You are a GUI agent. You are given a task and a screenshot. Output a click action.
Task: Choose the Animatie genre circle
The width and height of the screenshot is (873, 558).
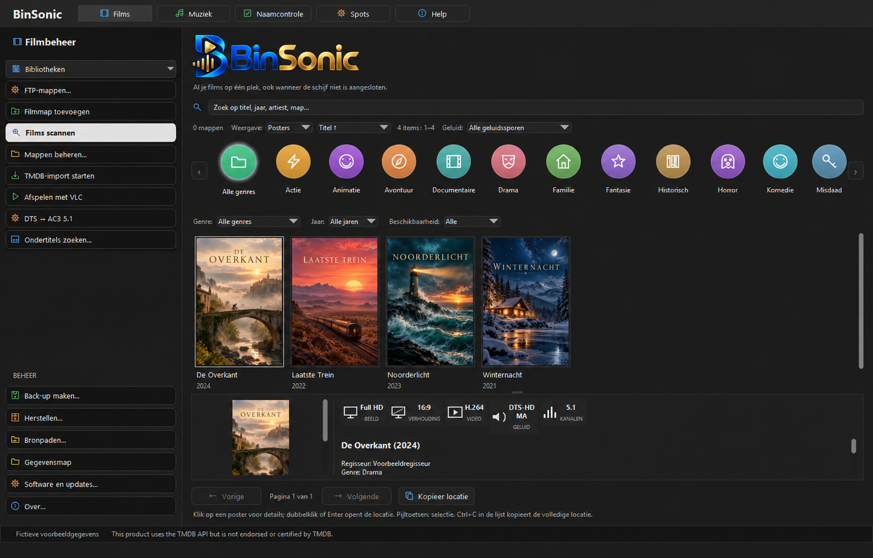[x=346, y=162]
